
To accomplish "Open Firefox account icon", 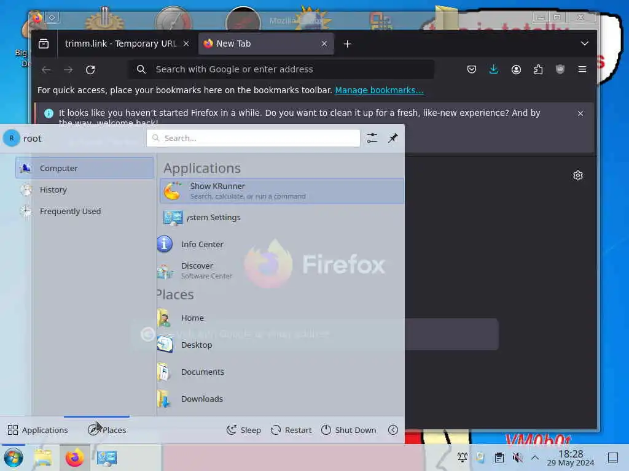I will (x=516, y=70).
